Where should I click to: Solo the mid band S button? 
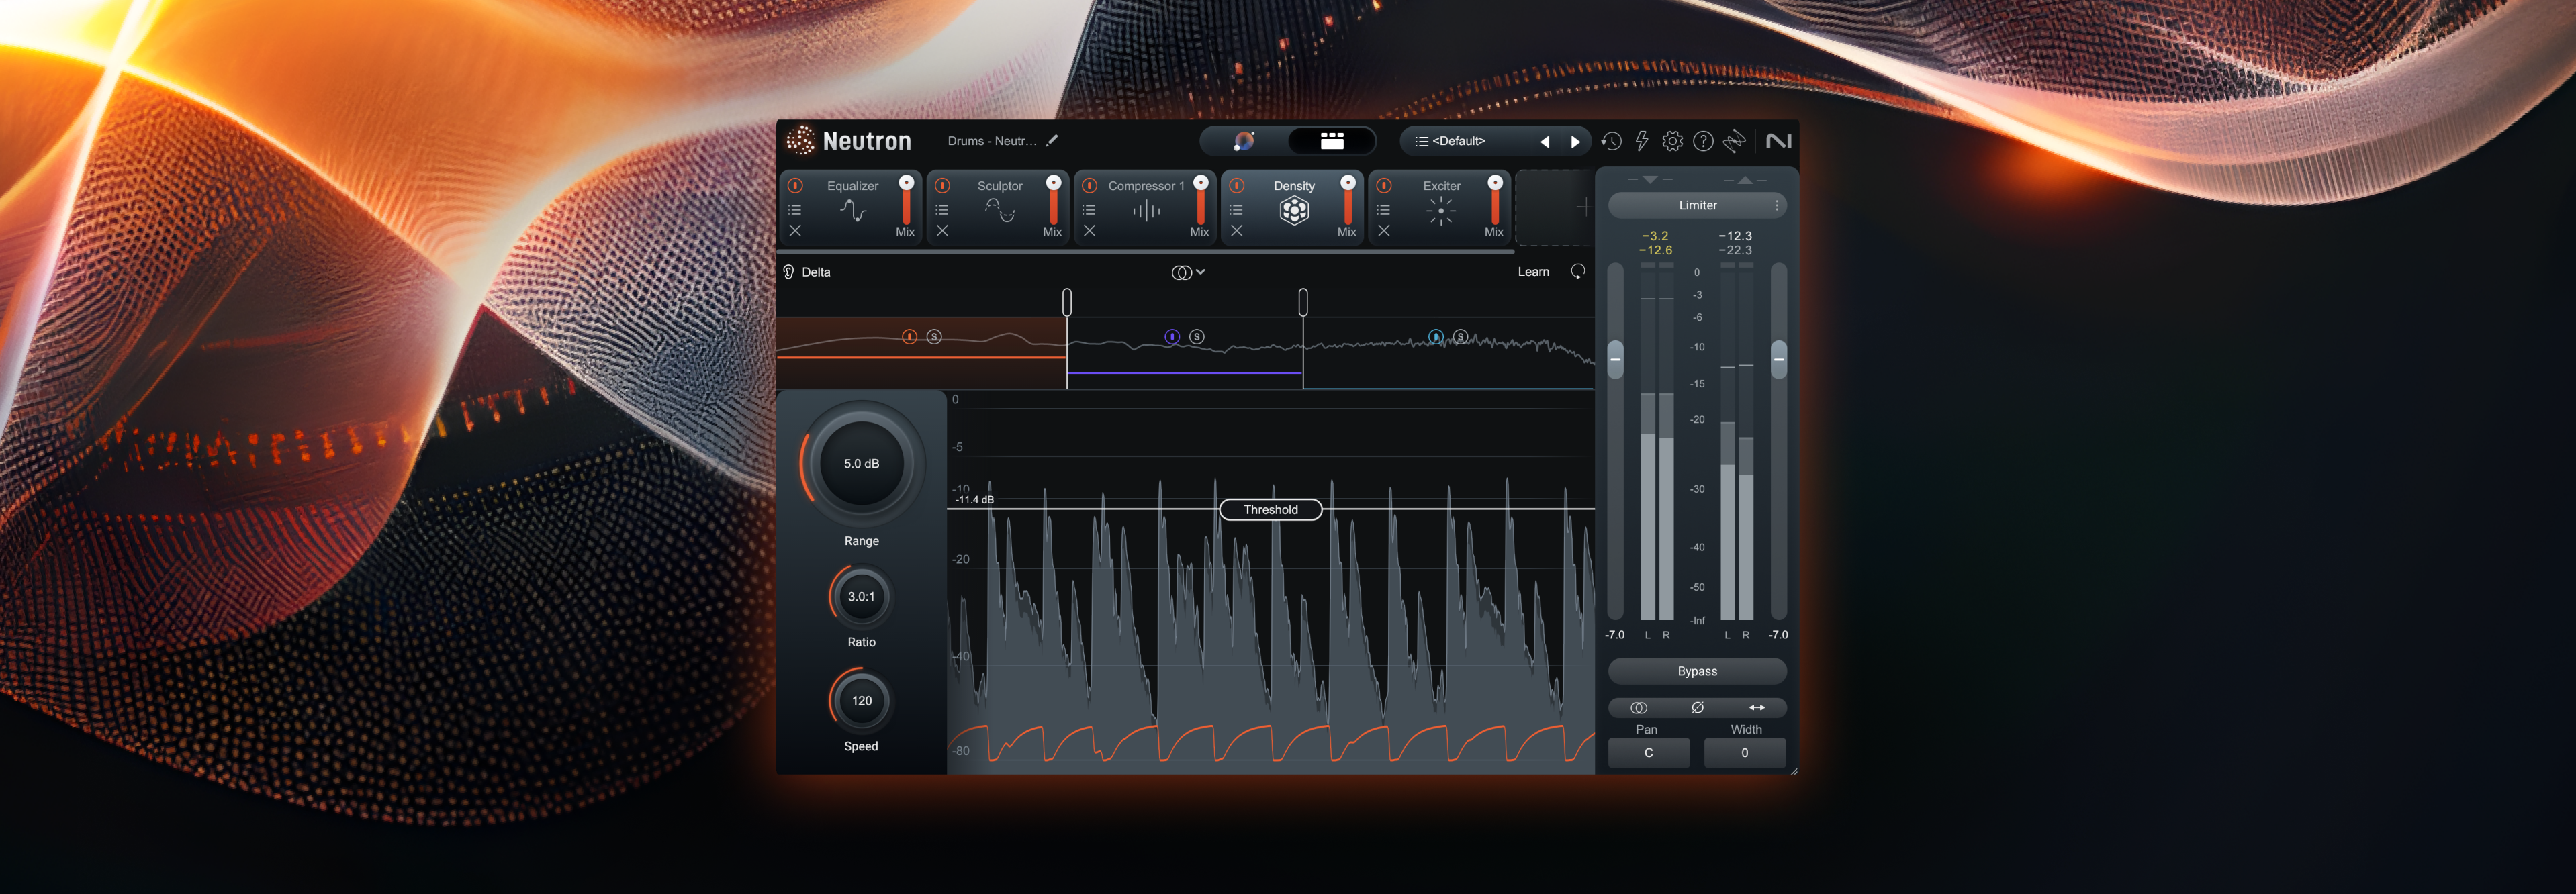click(1197, 337)
